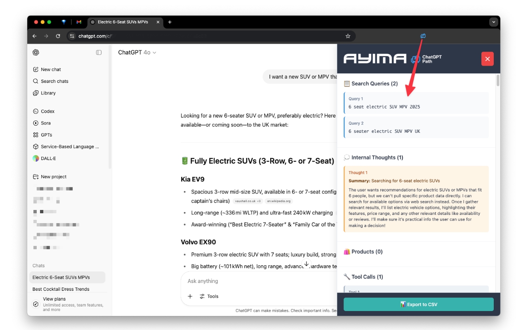Open Sora from the sidebar
This screenshot has width=528, height=330.
42,123
